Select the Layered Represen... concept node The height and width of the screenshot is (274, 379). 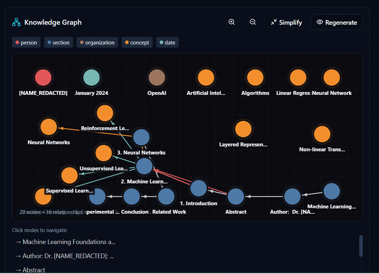pyautogui.click(x=243, y=129)
